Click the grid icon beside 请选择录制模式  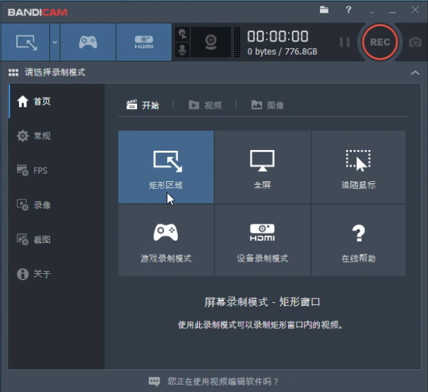point(13,72)
